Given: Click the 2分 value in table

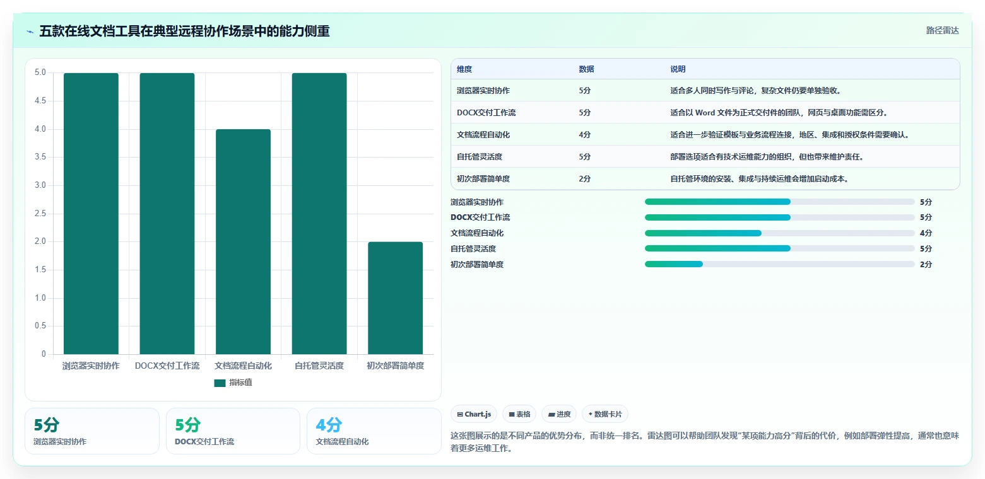Looking at the screenshot, I should point(584,179).
